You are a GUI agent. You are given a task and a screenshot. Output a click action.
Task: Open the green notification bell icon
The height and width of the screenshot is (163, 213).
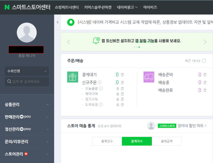click(71, 22)
